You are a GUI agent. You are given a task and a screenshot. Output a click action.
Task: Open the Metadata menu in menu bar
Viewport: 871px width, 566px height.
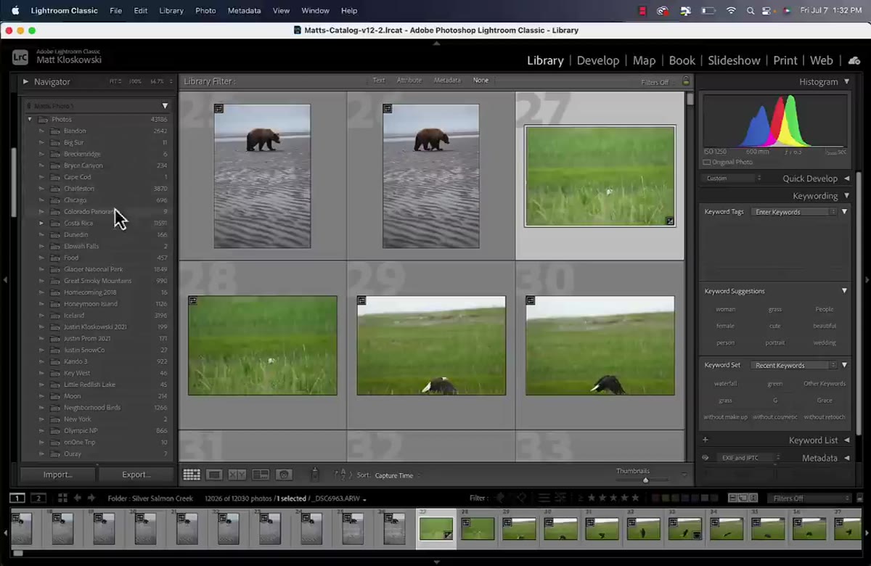[x=244, y=11]
